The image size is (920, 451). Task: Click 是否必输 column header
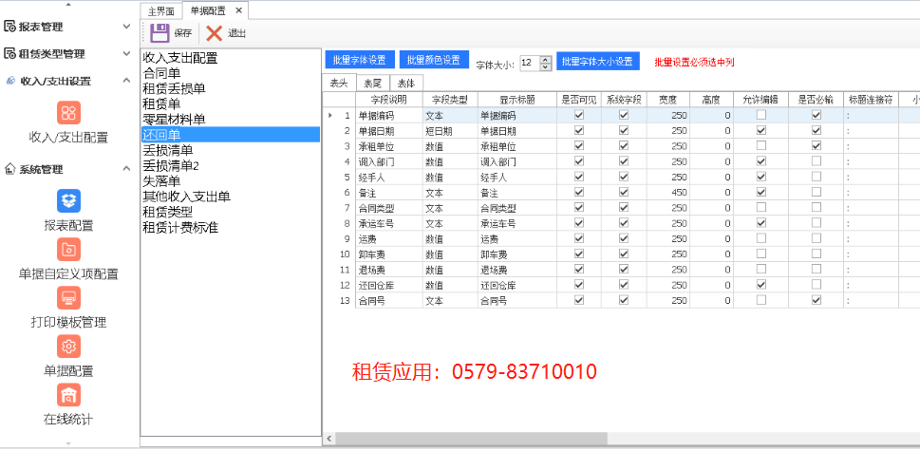tap(816, 99)
